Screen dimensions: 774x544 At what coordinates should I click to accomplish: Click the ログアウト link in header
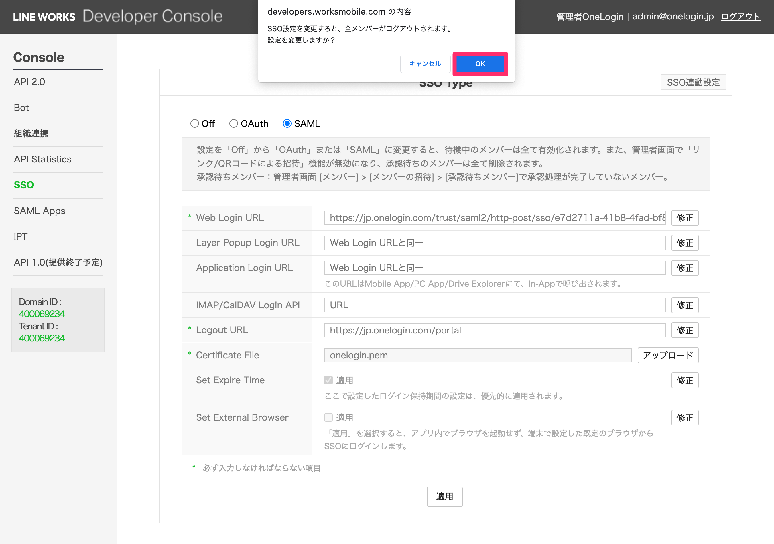740,17
